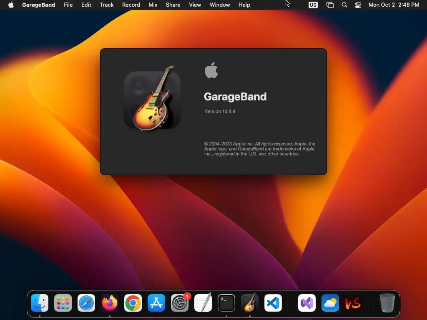Open the Mix menu

[x=153, y=5]
